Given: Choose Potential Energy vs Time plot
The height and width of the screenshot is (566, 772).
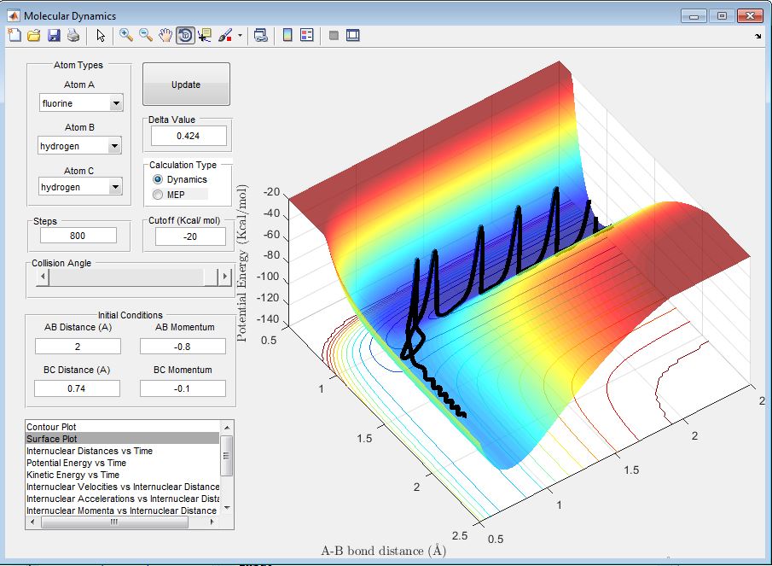Looking at the screenshot, I should pos(76,463).
